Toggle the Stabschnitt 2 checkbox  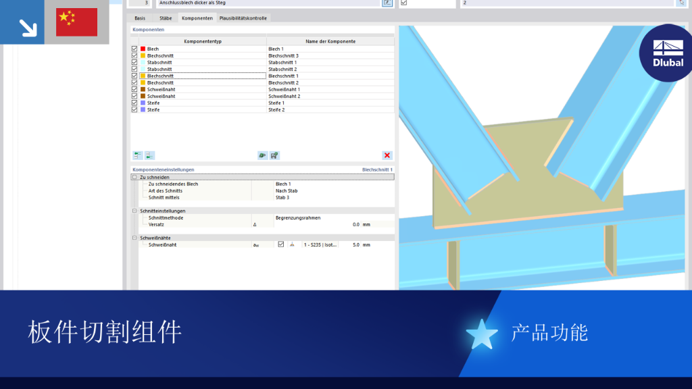134,70
